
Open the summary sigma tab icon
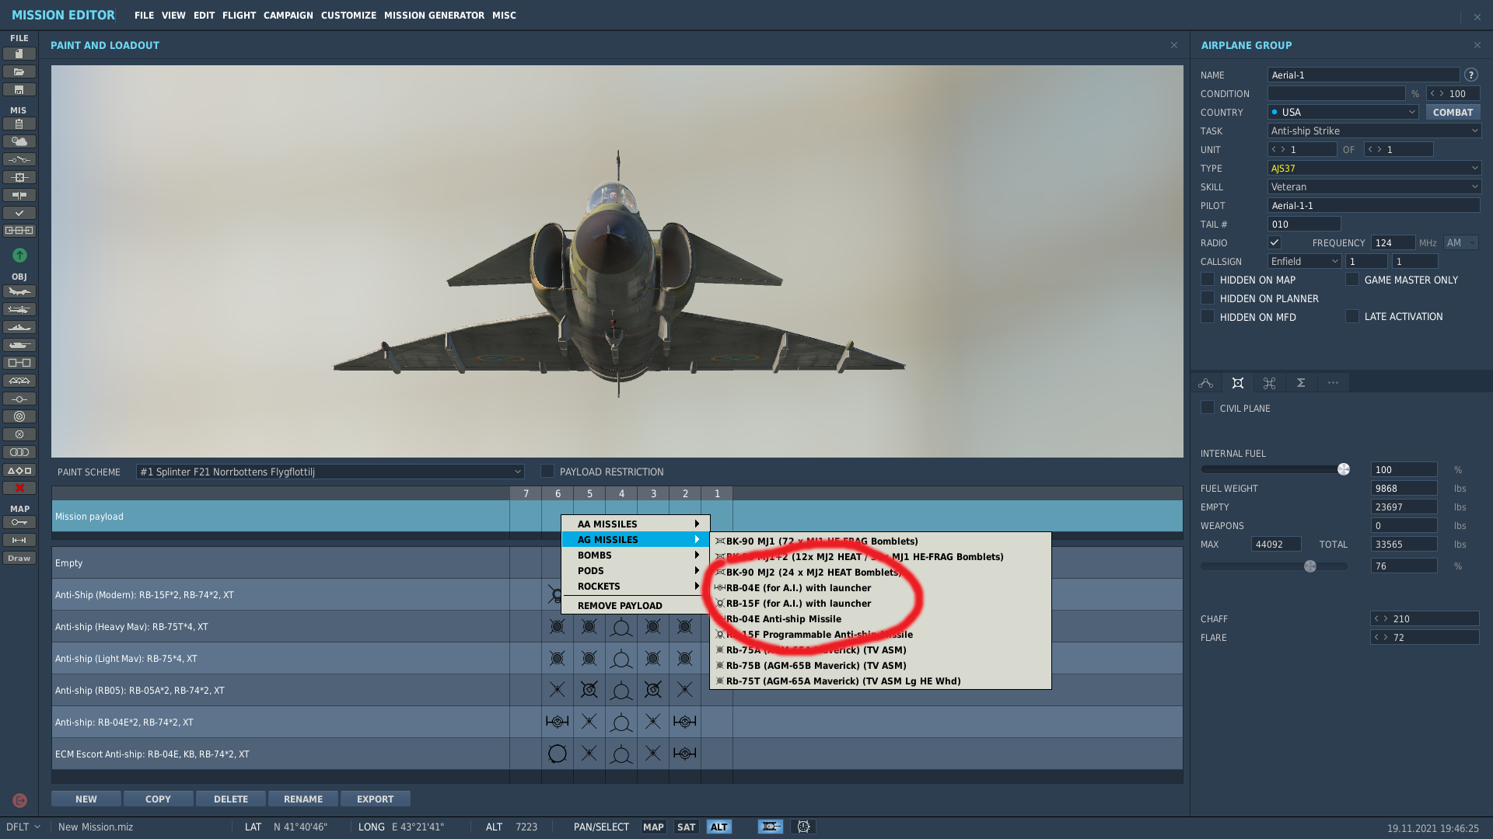(x=1301, y=383)
